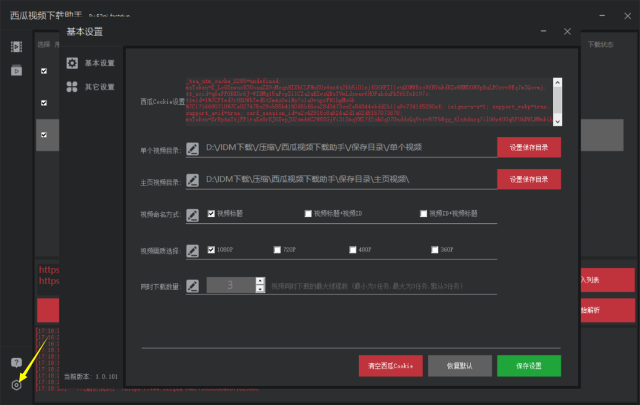Click edit icon beside 主页视频目录 path
The image size is (640, 405).
[193, 179]
